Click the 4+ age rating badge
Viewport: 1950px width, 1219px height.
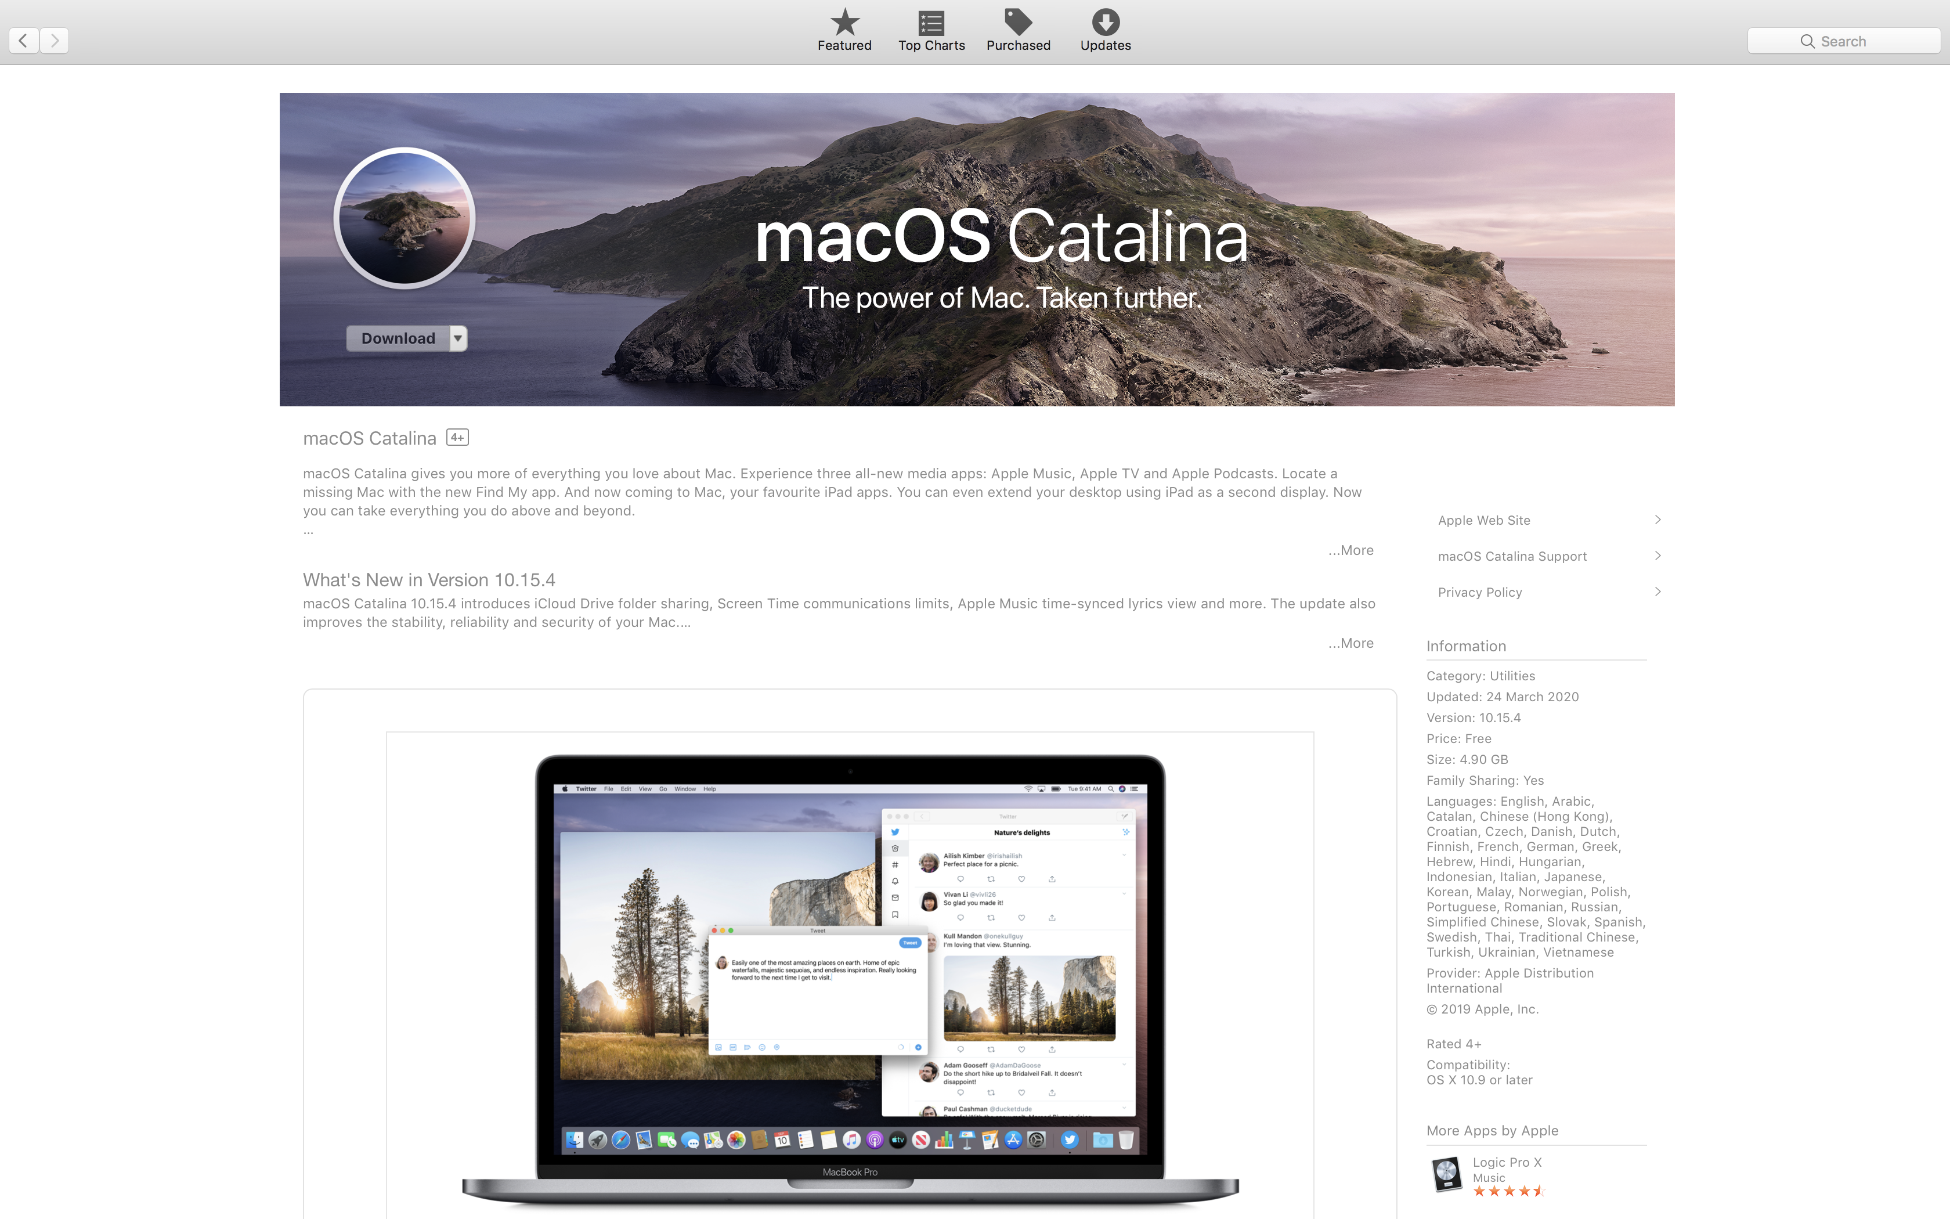point(457,438)
